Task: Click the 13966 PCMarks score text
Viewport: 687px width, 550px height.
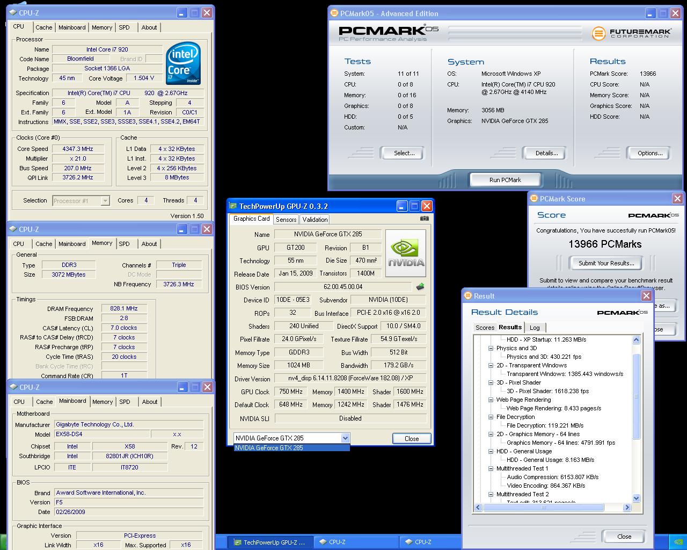Action: 605,244
